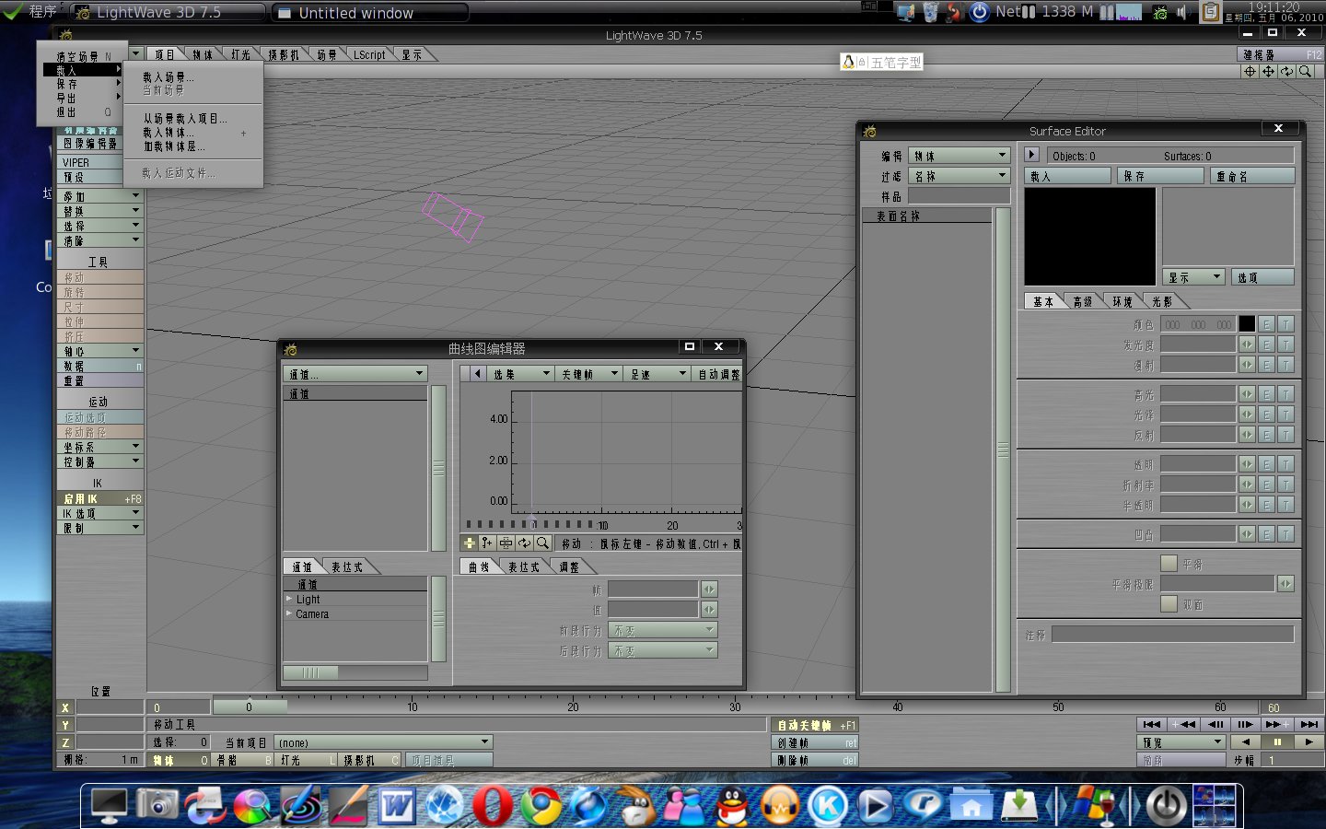Click the collapse arrow left of 选集 menu

pos(477,373)
